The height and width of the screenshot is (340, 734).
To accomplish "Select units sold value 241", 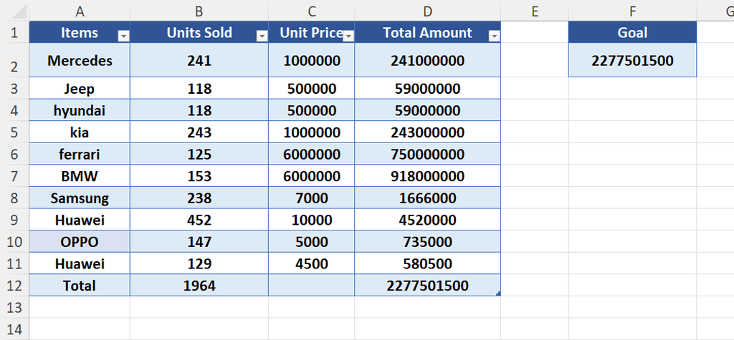I will click(199, 60).
